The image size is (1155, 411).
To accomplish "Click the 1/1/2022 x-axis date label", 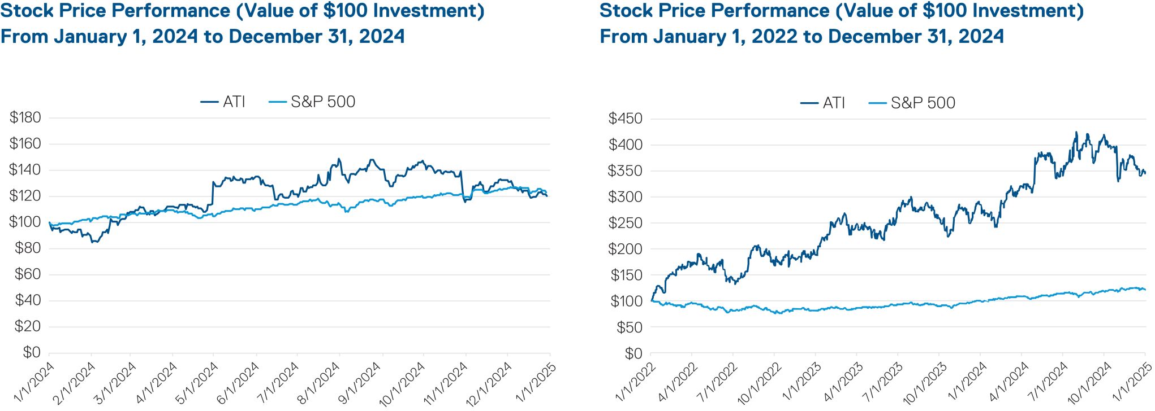I will point(635,383).
